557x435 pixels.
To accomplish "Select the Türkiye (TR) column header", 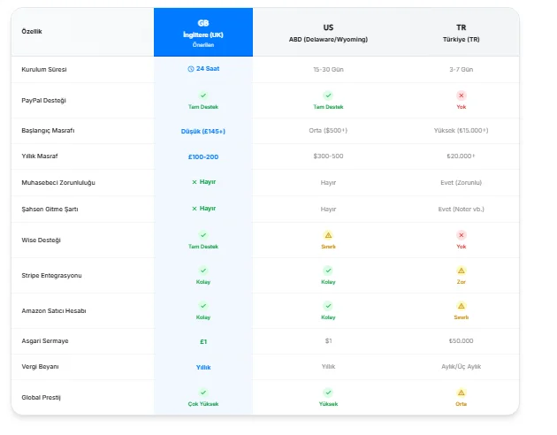I will tap(462, 33).
